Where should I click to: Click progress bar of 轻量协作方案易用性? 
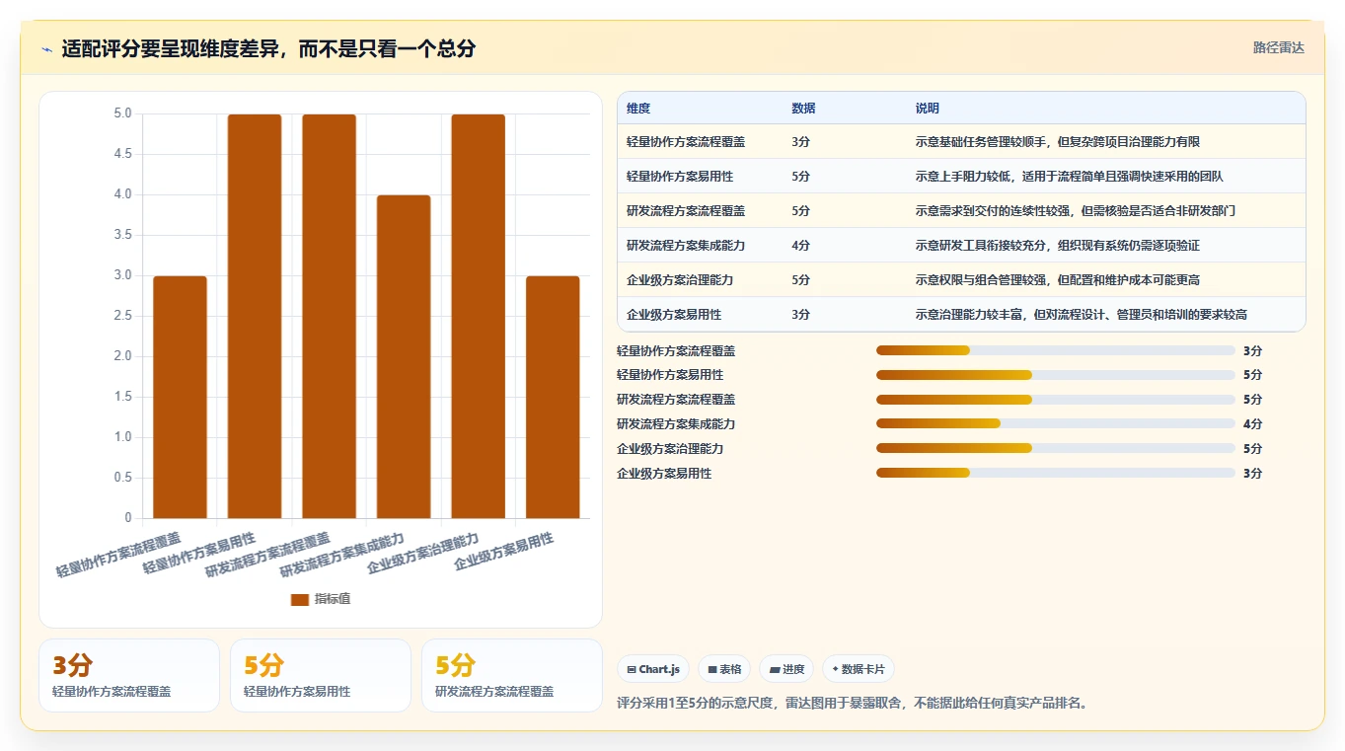(x=1056, y=375)
